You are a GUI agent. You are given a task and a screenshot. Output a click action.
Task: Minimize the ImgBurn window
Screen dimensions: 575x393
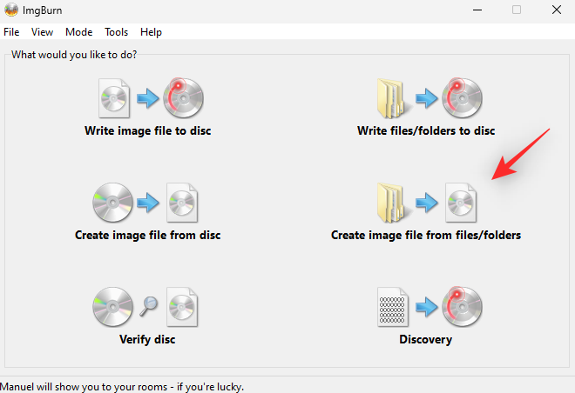pyautogui.click(x=477, y=10)
